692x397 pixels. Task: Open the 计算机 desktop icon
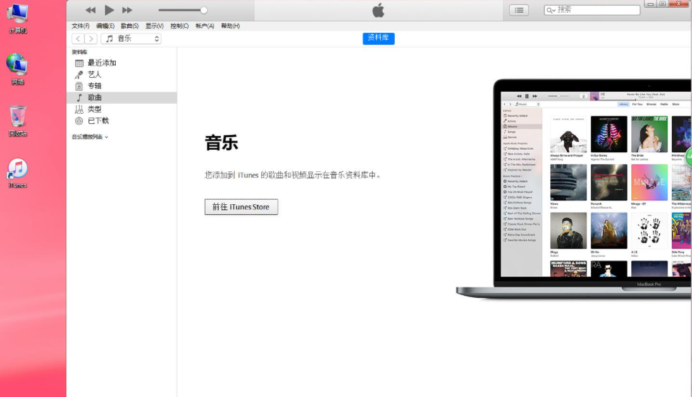tap(17, 18)
